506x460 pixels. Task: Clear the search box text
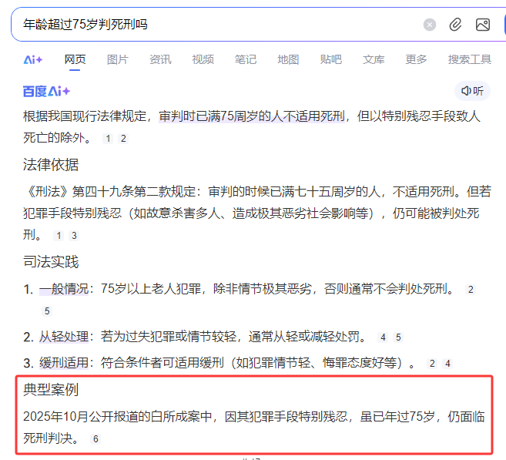pyautogui.click(x=430, y=25)
